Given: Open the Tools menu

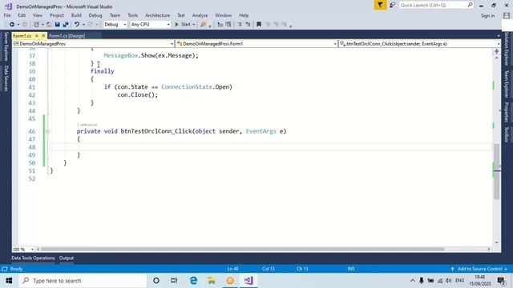Looking at the screenshot, I should (132, 15).
